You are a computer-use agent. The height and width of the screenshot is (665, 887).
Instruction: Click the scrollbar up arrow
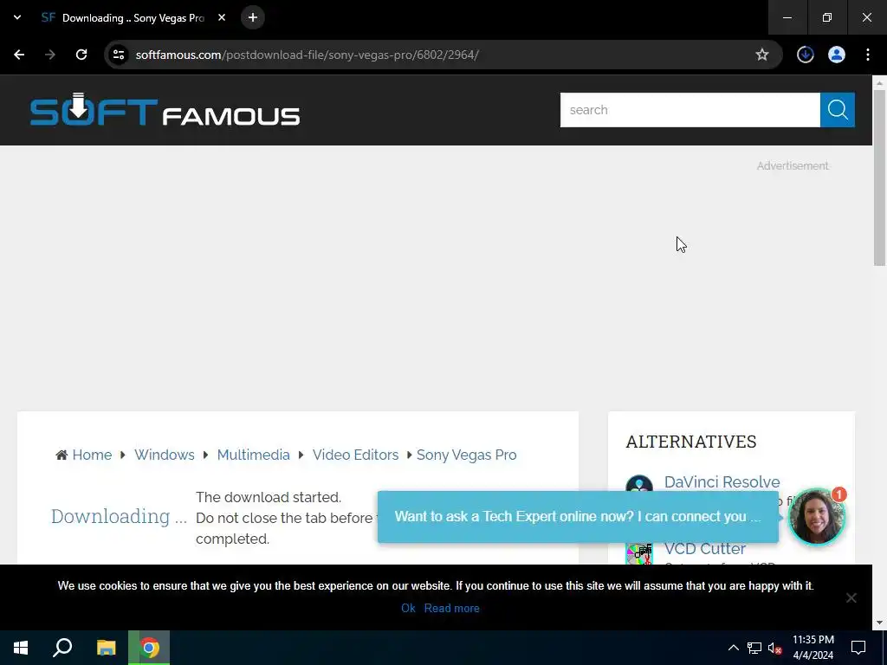pos(879,82)
